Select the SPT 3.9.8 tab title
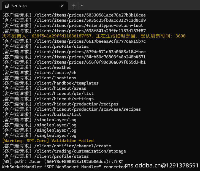The image size is (200, 171). click(19, 6)
